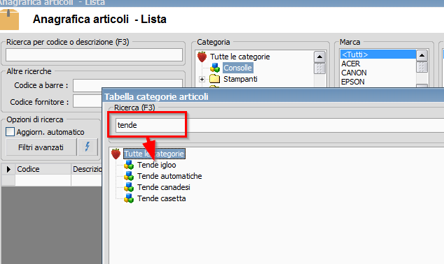Image resolution: width=444 pixels, height=264 pixels.
Task: Click the Categoria list scrollbar thumb
Action: tap(319, 68)
